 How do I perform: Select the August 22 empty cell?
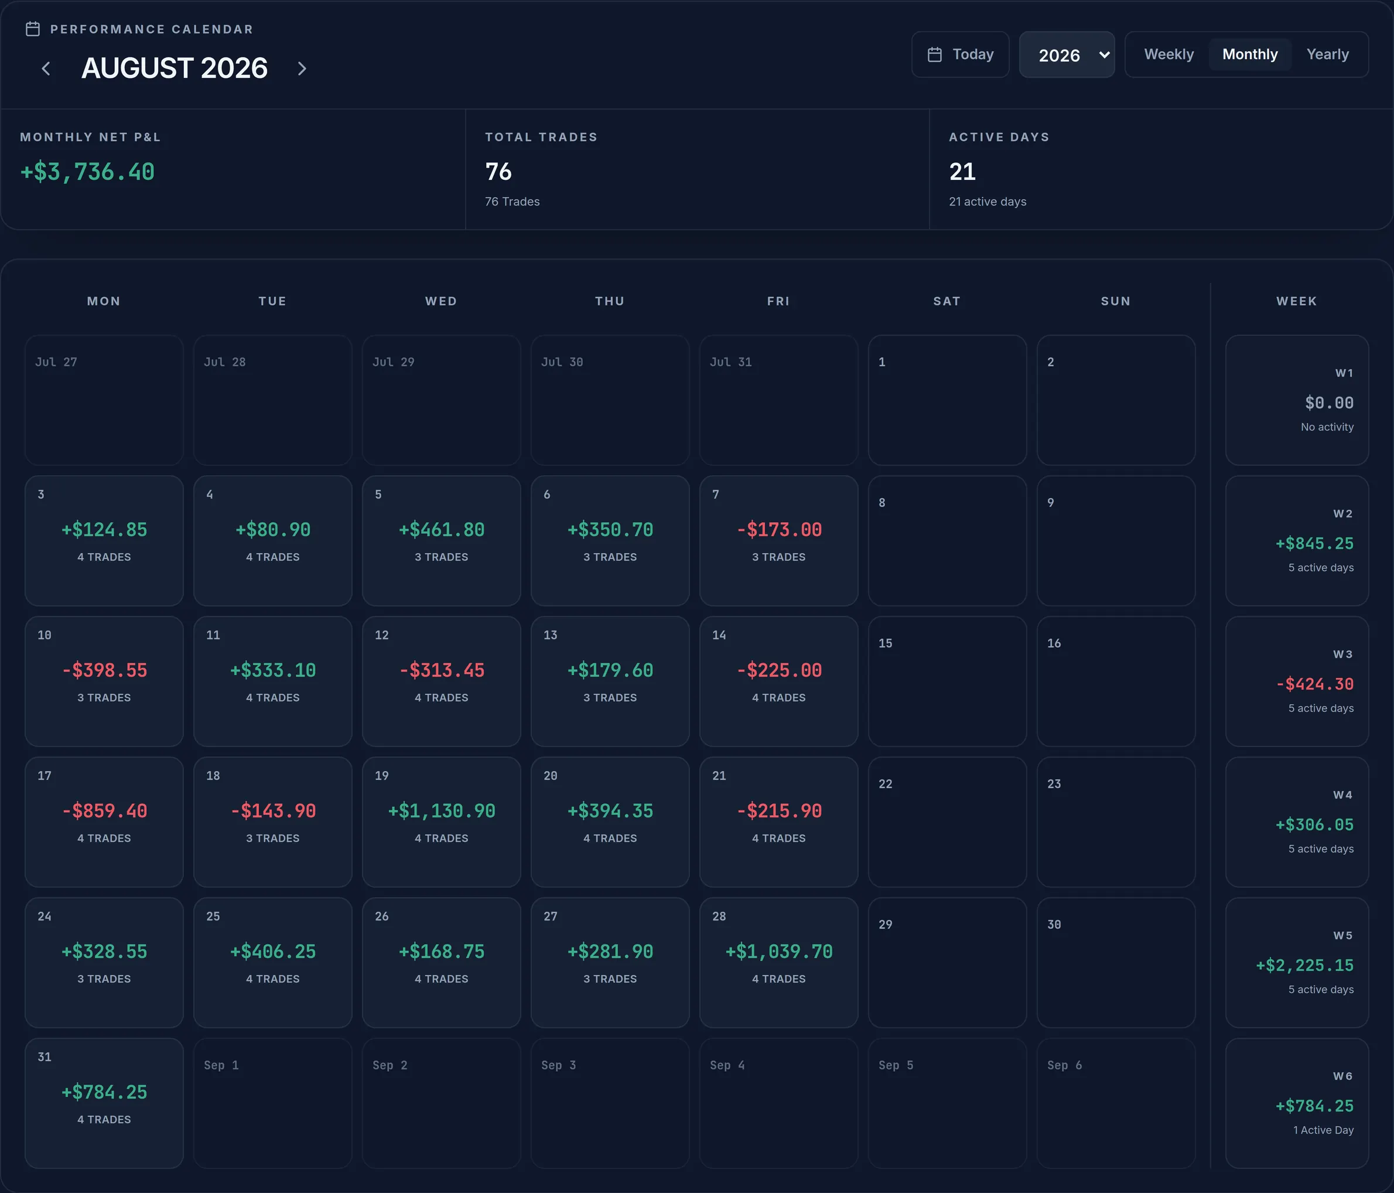click(947, 822)
